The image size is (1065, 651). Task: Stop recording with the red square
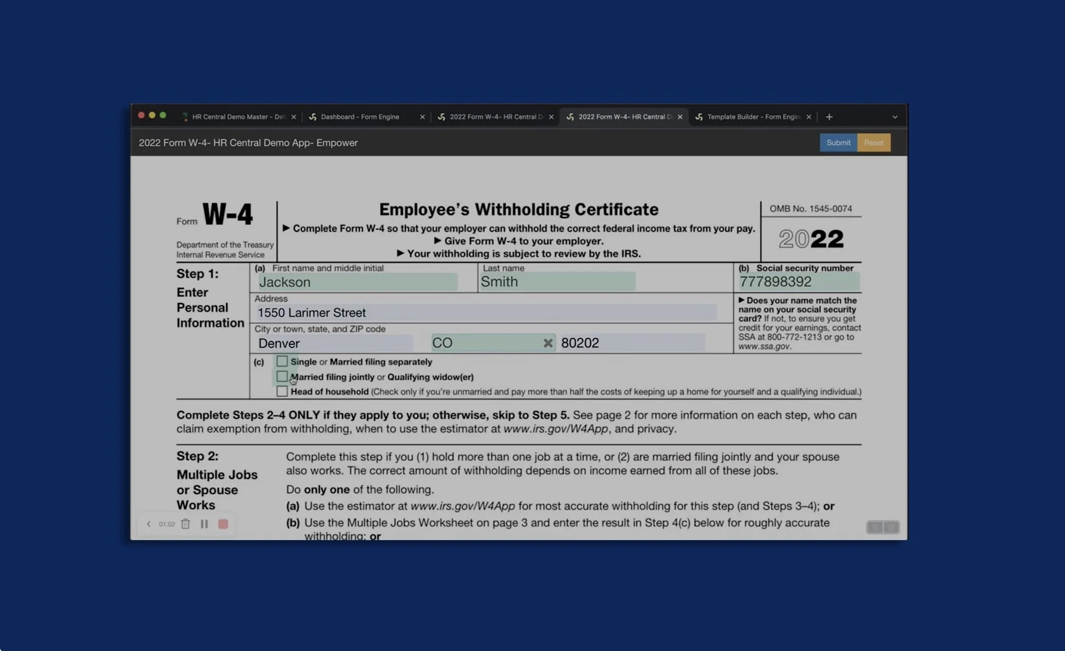tap(223, 524)
